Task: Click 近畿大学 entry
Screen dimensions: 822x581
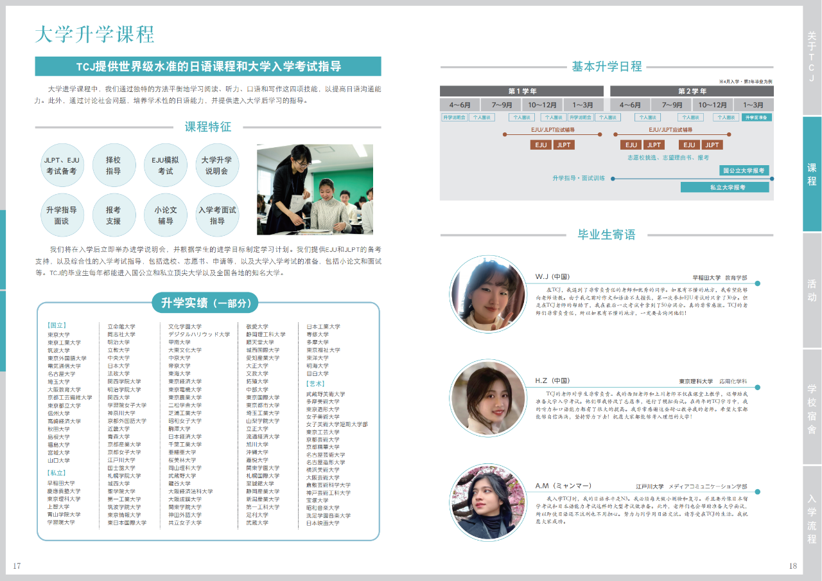Action: (118, 429)
